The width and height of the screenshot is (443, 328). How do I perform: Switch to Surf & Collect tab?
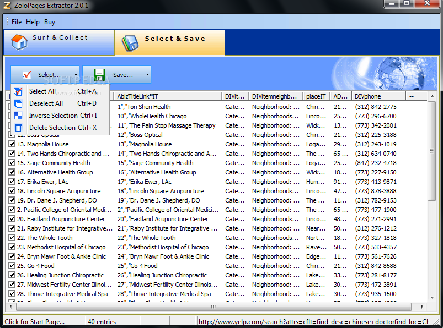tap(59, 42)
